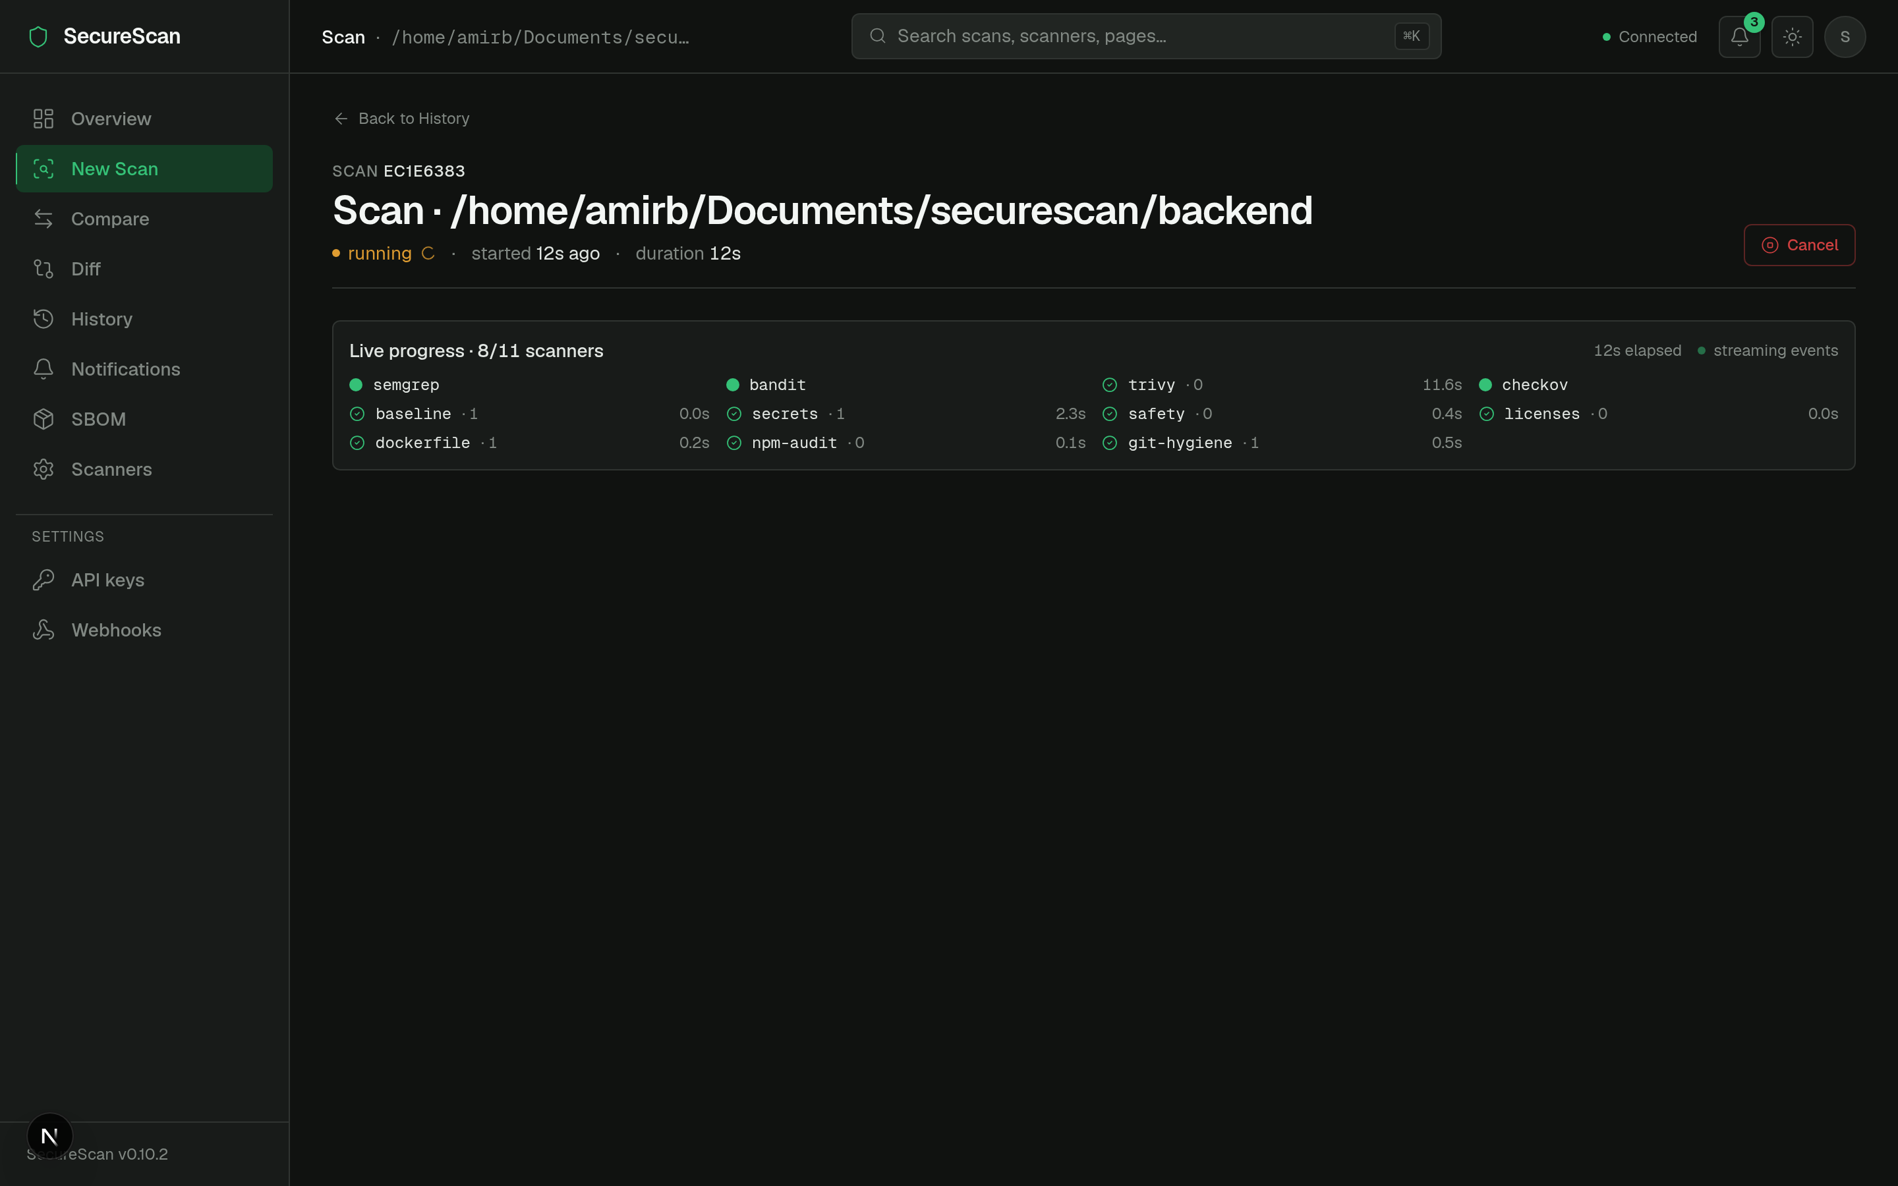
Task: Click the baseline completed check icon
Action: pos(357,414)
